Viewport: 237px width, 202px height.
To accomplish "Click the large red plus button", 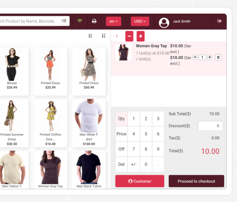I will click(x=140, y=36).
